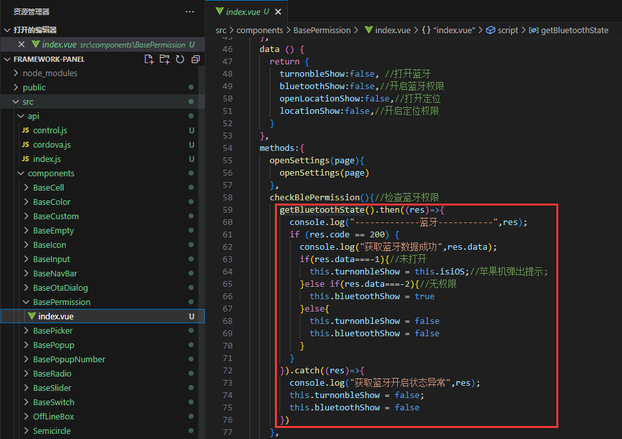Close index.vue in the open editors list
622x439 pixels.
pos(21,44)
